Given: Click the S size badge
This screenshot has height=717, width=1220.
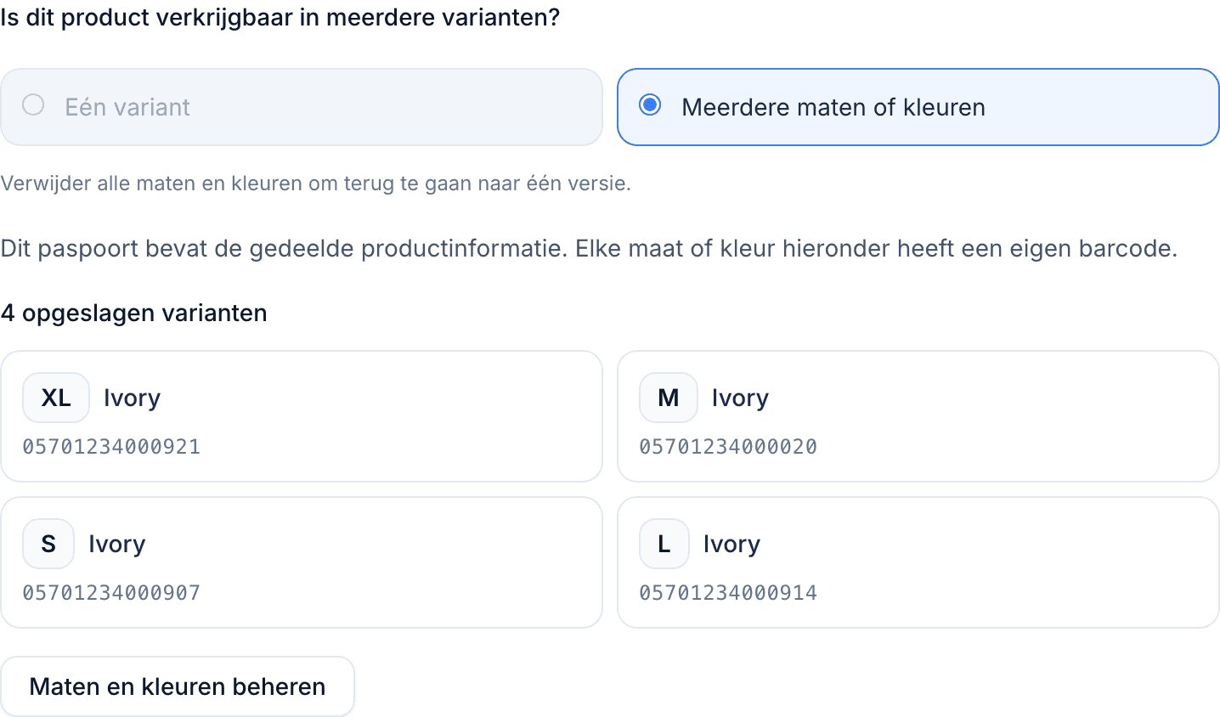Looking at the screenshot, I should click(x=48, y=544).
